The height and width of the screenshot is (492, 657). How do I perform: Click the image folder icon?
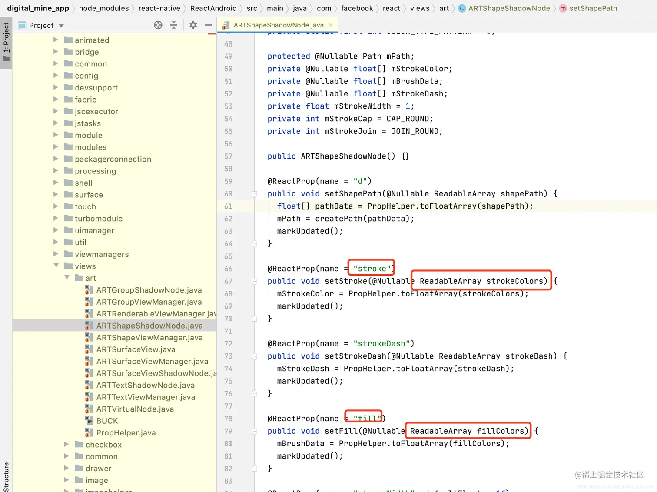(x=79, y=480)
